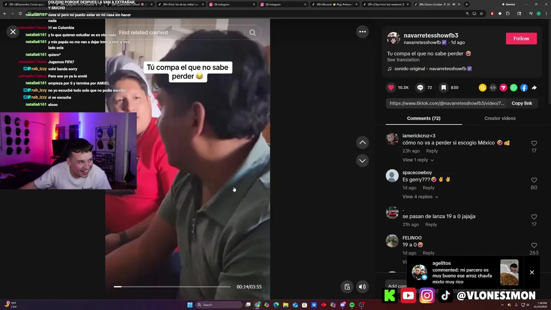The height and width of the screenshot is (310, 551).
Task: Open the arroz chaufa thumbnail in notification
Action: point(509,272)
